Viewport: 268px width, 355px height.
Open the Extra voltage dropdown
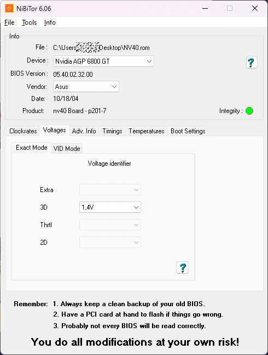[x=110, y=190]
